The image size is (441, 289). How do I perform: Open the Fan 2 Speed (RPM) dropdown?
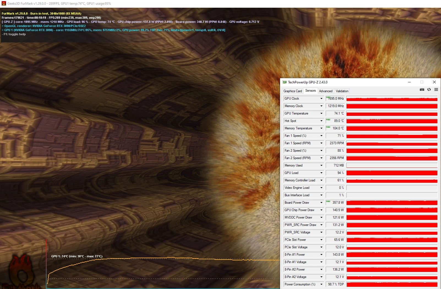point(321,158)
